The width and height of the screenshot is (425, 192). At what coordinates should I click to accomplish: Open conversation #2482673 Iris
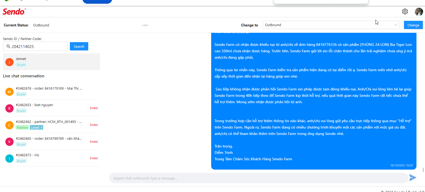click(51, 158)
